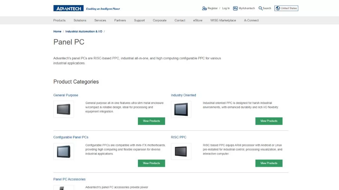Click the General Purpose product thumbnail

tap(64, 109)
